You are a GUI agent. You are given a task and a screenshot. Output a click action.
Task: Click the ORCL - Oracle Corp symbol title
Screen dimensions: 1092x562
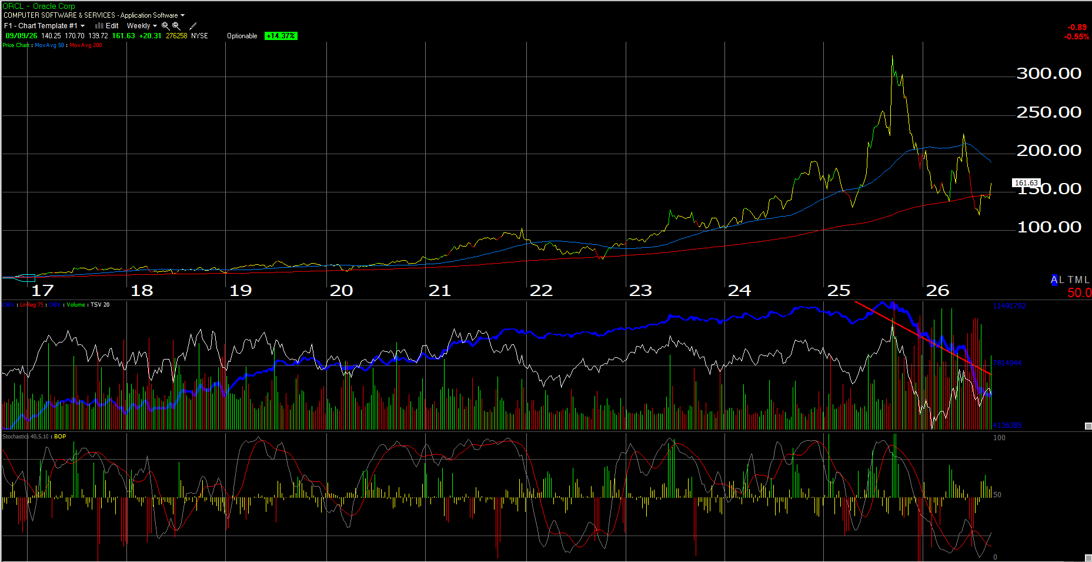tap(39, 6)
